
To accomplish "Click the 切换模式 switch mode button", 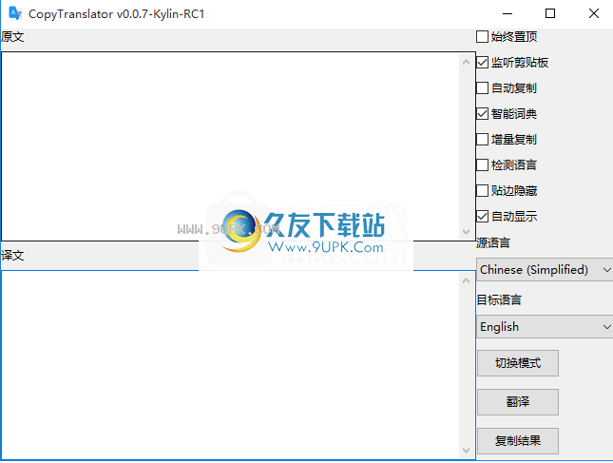I will click(x=518, y=363).
